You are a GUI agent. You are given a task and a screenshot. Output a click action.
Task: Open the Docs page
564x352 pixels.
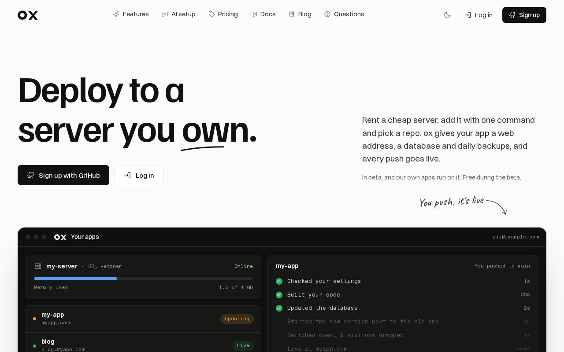263,14
